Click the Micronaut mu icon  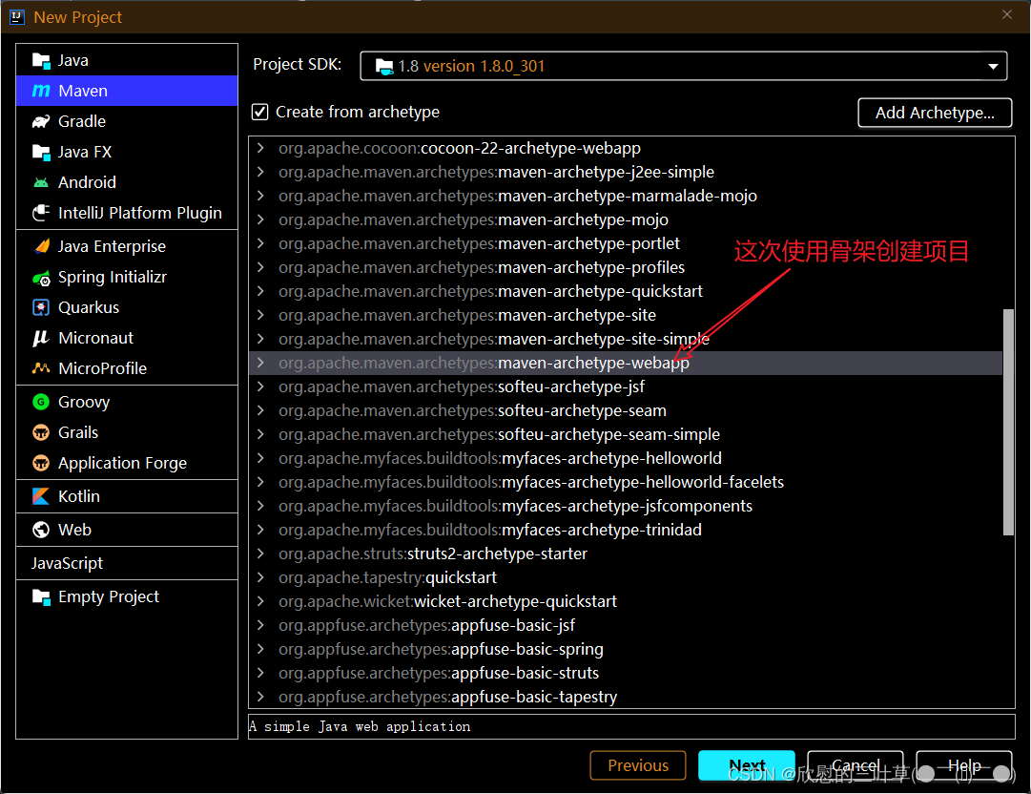[41, 338]
